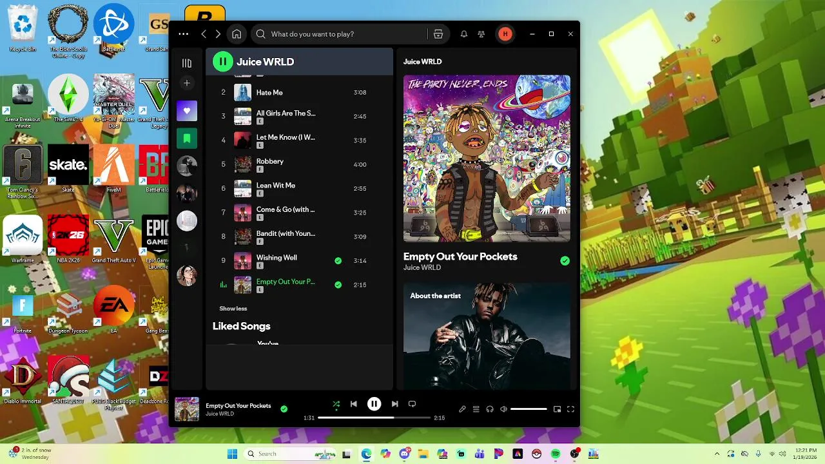Mute volume speaker icon

tap(504, 409)
